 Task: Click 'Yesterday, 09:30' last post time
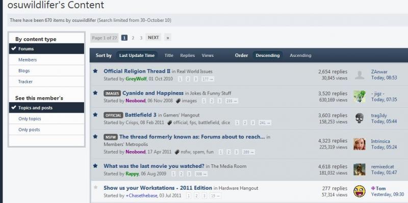(x=388, y=194)
